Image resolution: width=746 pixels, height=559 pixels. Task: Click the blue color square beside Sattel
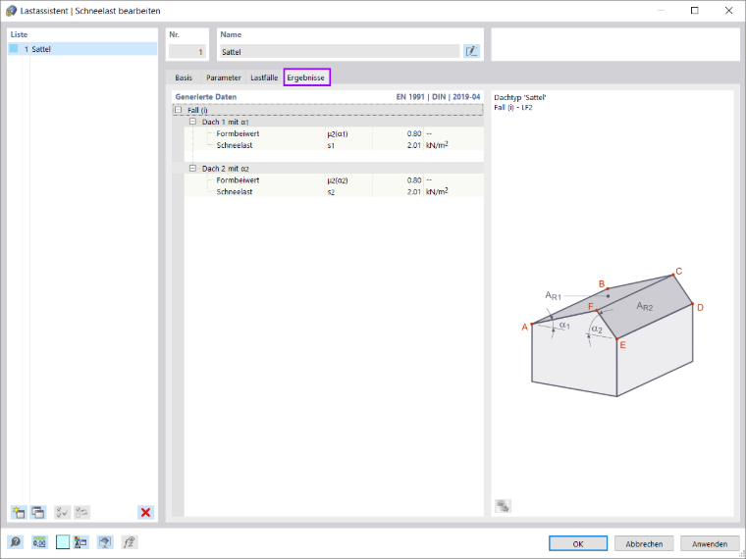pos(14,48)
